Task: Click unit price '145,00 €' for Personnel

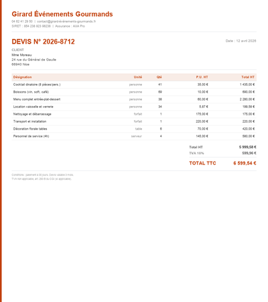Action: point(202,136)
